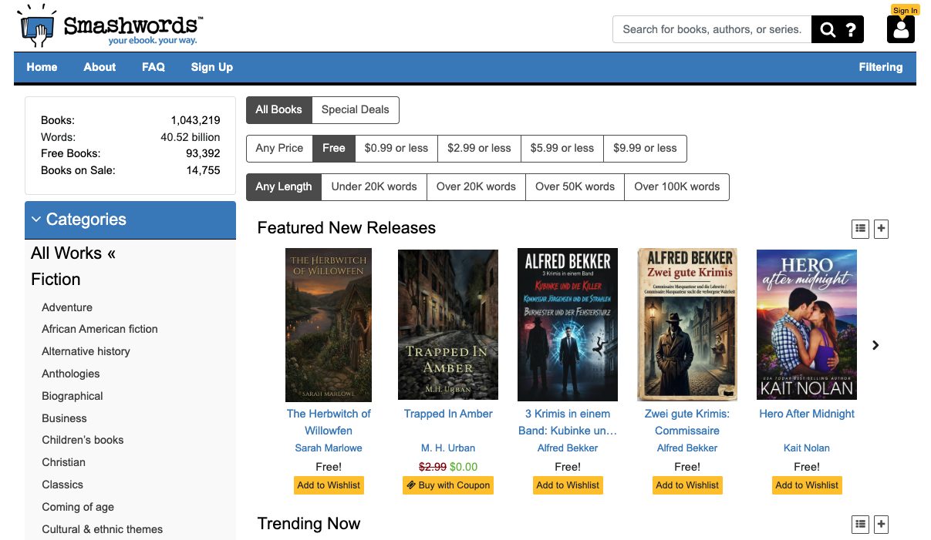Open the FAQ menu item

click(153, 67)
